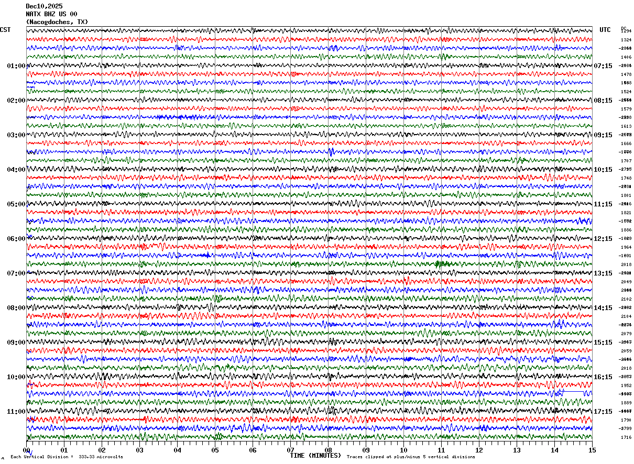Screen dimensions: 634x464
Task: Click the Traces clipped at plus/minus 5 divisions note
Action: [x=411, y=457]
